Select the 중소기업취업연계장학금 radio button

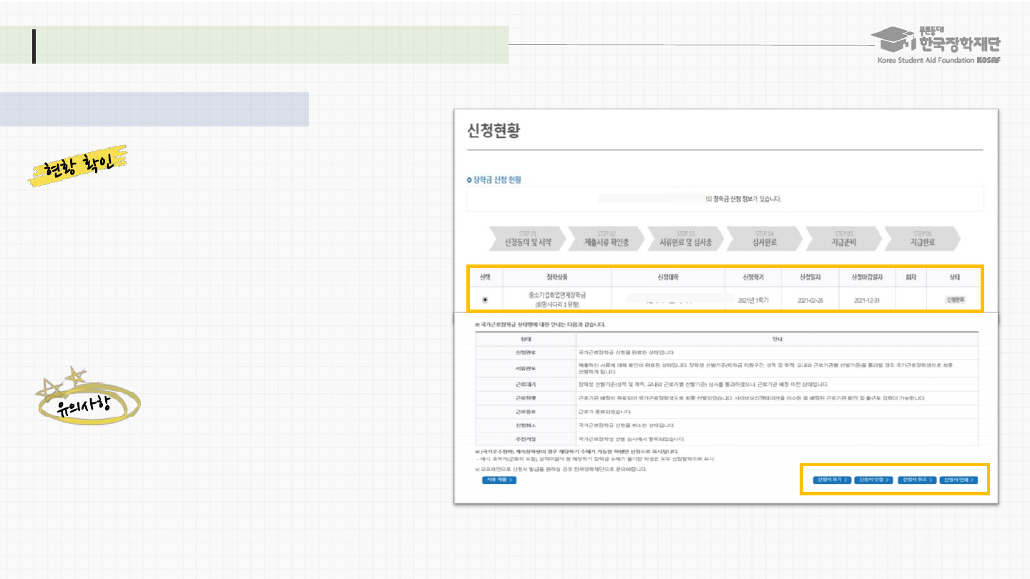pyautogui.click(x=485, y=300)
